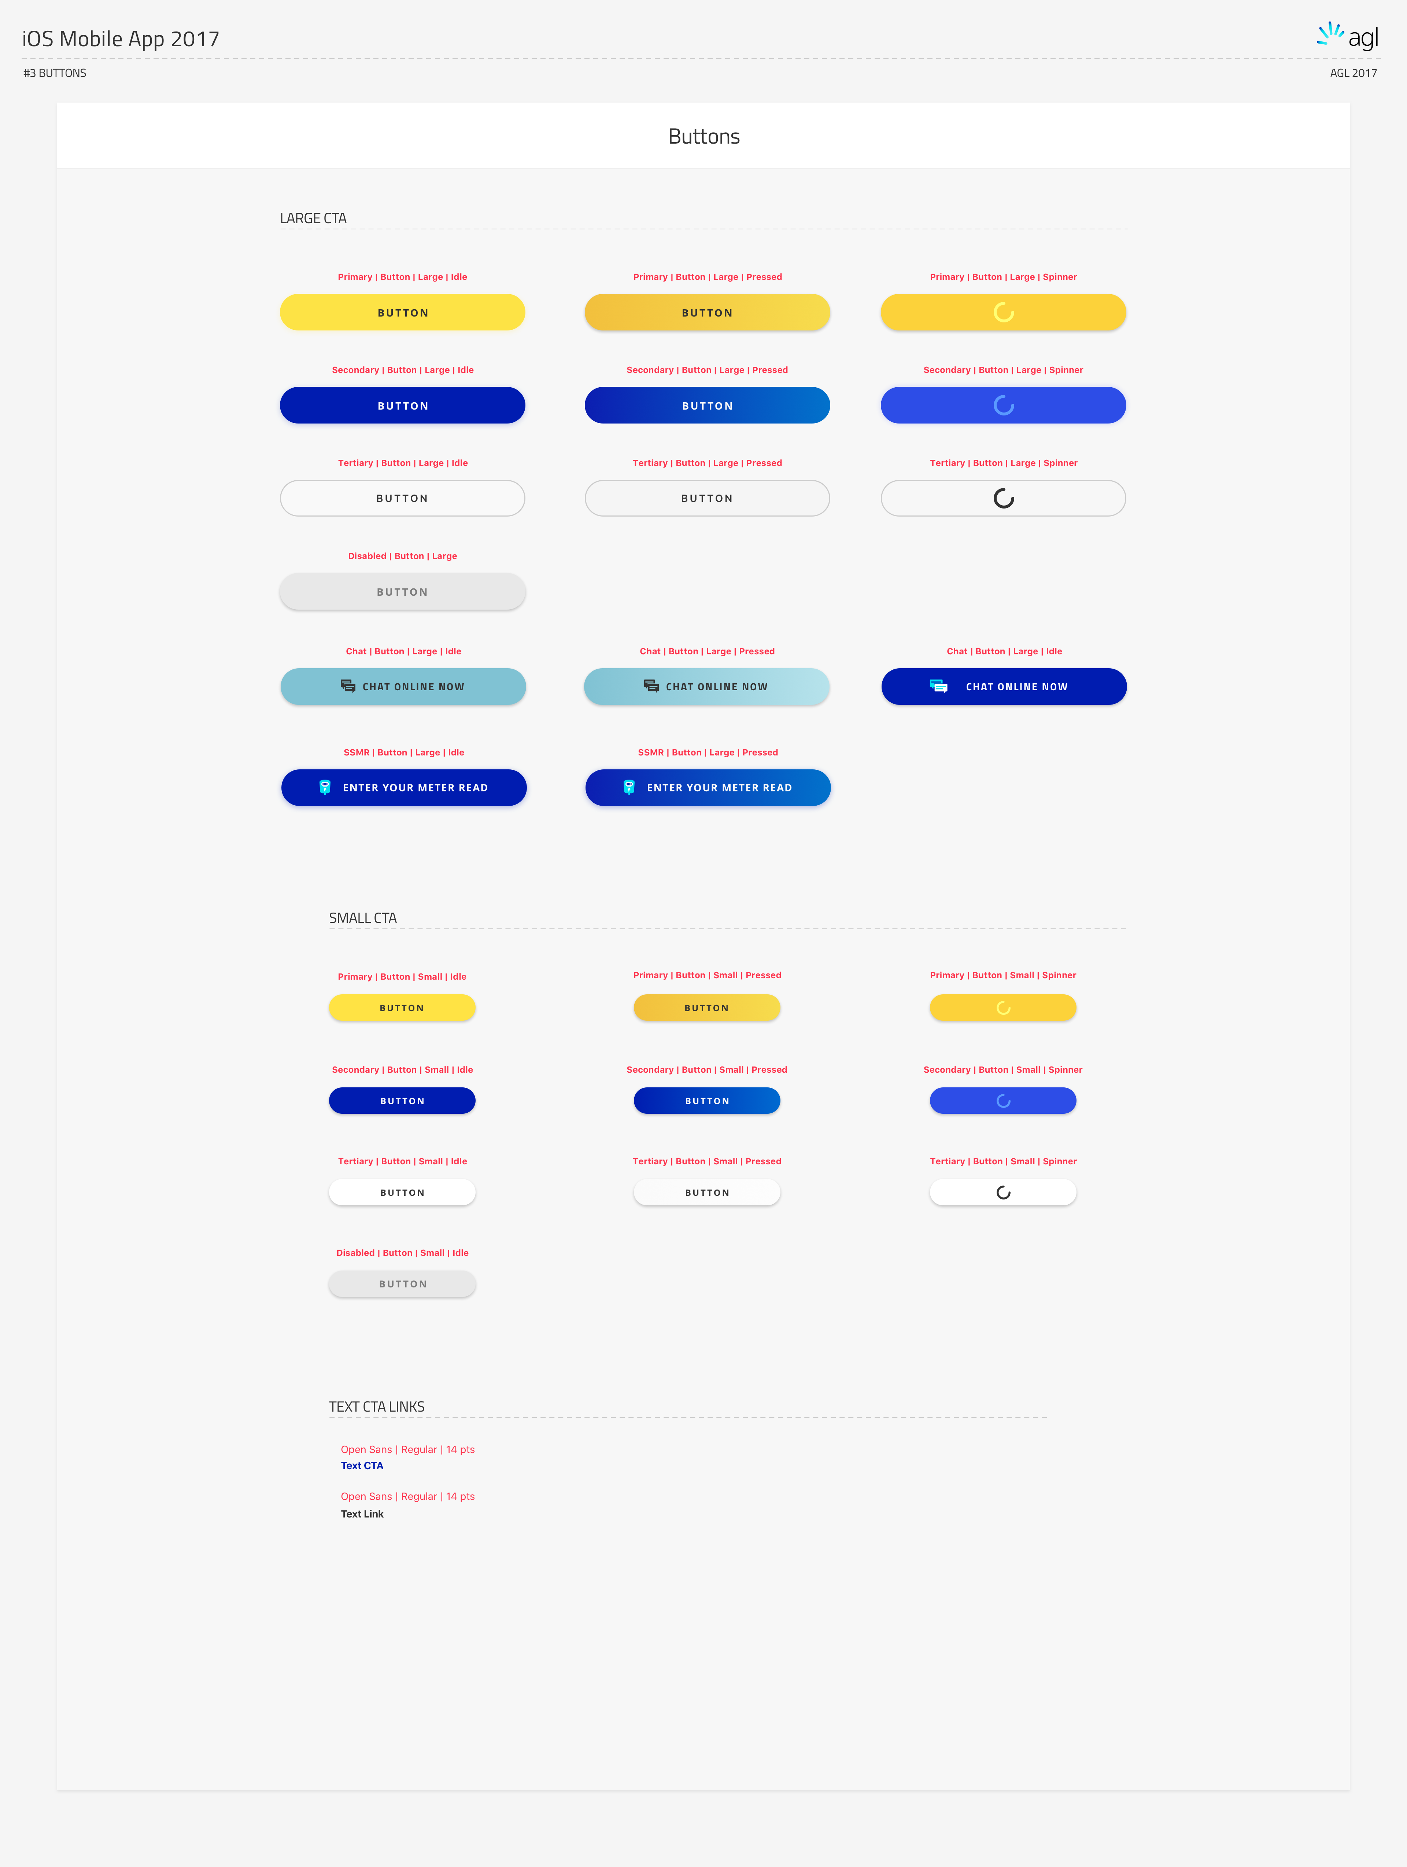This screenshot has width=1407, height=1867.
Task: Click the spinner icon on Tertiary Large Spinner button
Action: (1004, 498)
